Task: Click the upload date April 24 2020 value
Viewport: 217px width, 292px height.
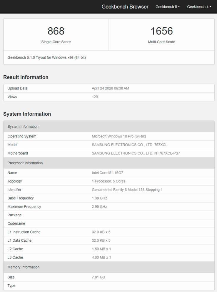Action: 110,88
